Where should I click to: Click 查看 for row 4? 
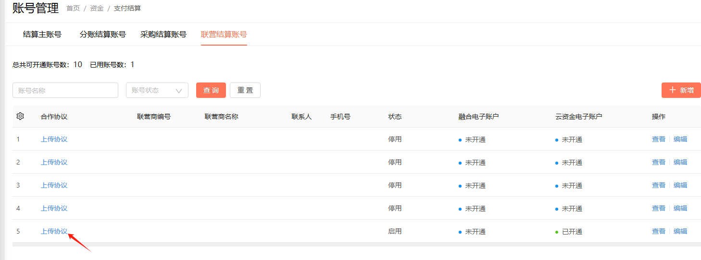[x=659, y=208]
